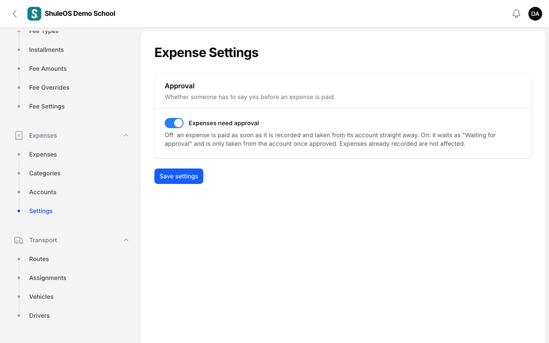Click the Approval section heading

click(180, 86)
